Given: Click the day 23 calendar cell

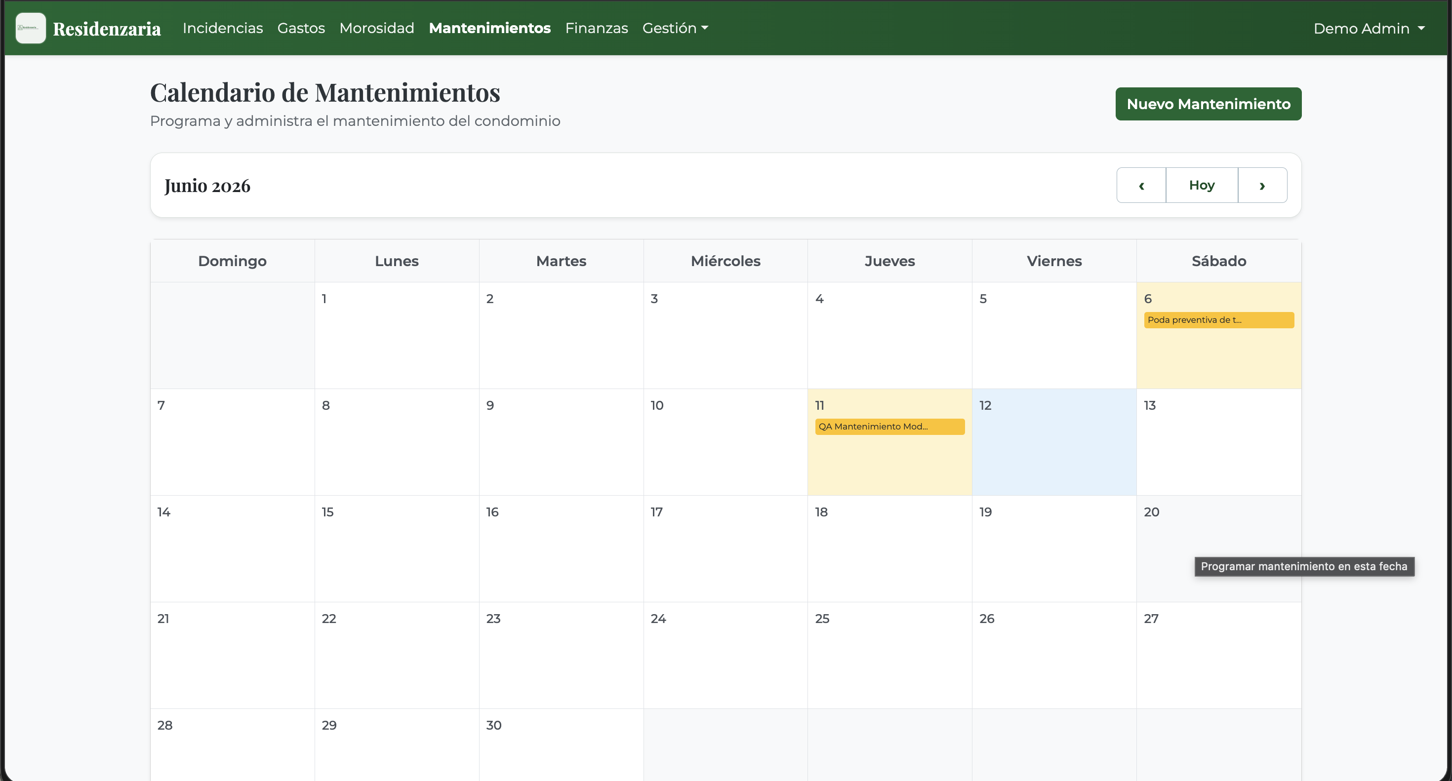Looking at the screenshot, I should (x=562, y=655).
